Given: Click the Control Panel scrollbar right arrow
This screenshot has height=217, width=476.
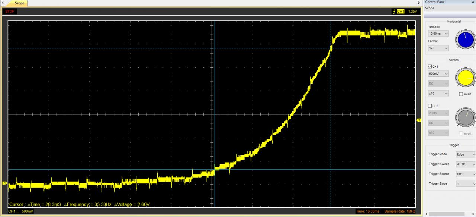Looking at the screenshot, I should (x=473, y=214).
